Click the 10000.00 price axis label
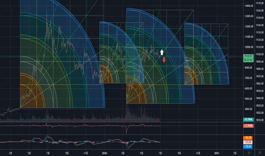 (249, 47)
